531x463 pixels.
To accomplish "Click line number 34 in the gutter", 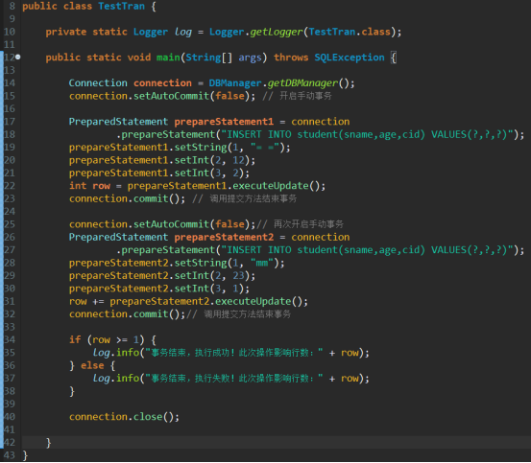I will pos(10,339).
